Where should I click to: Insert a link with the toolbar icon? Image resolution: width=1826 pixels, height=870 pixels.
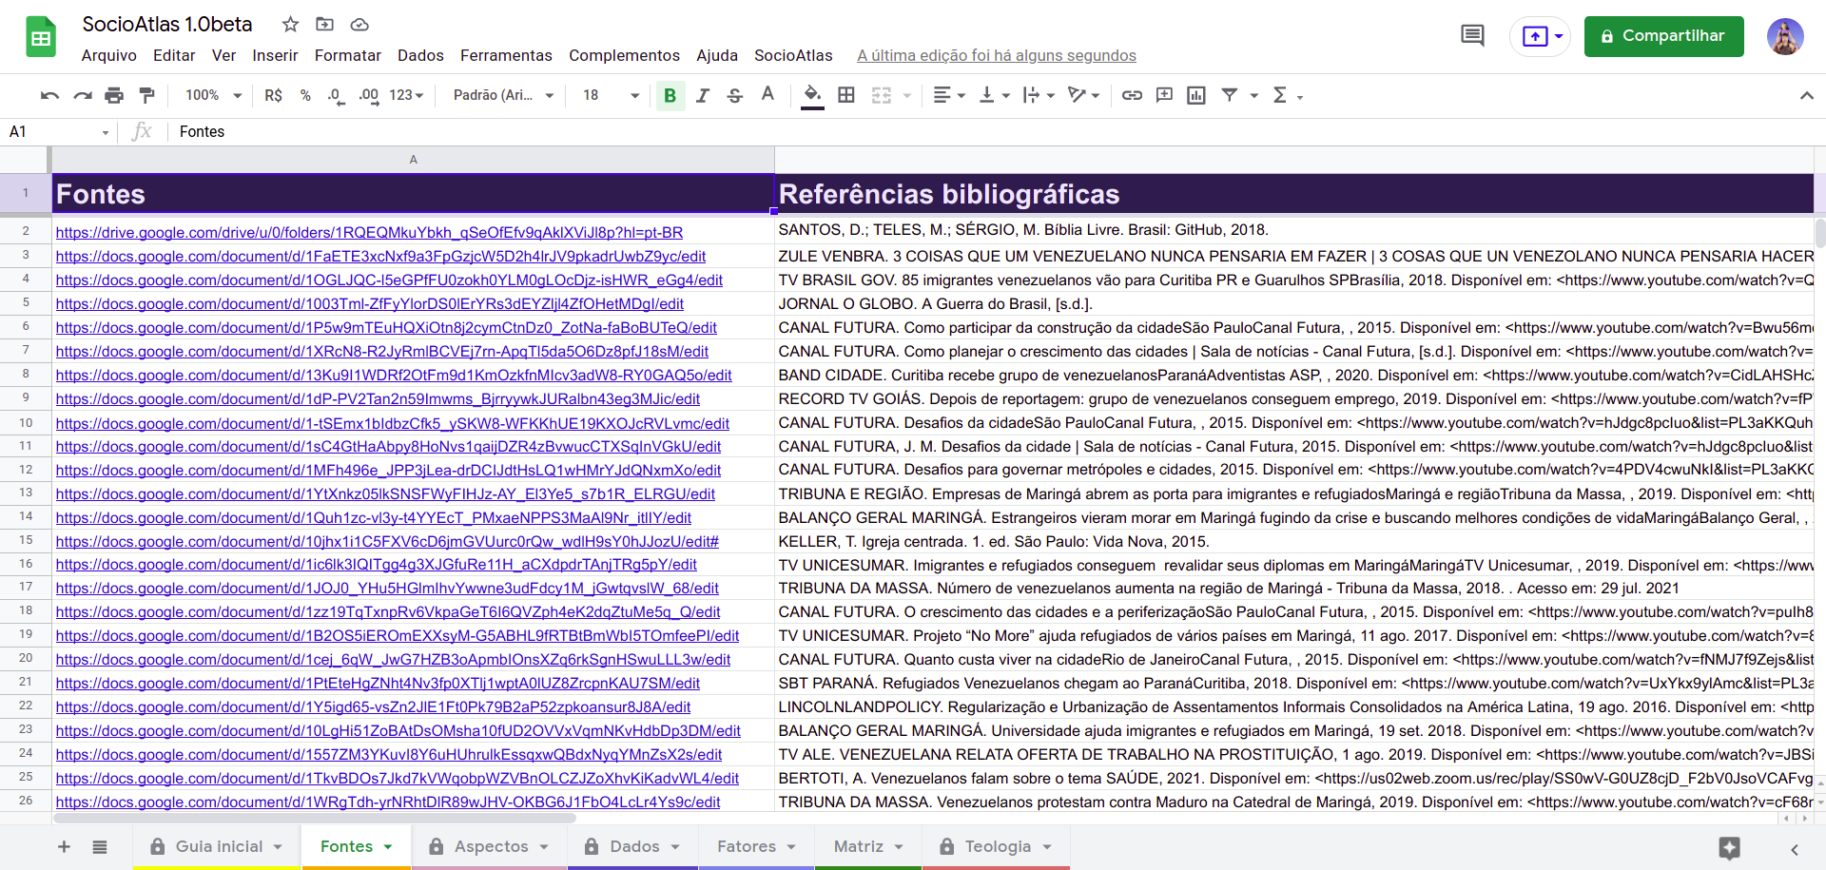click(x=1132, y=95)
